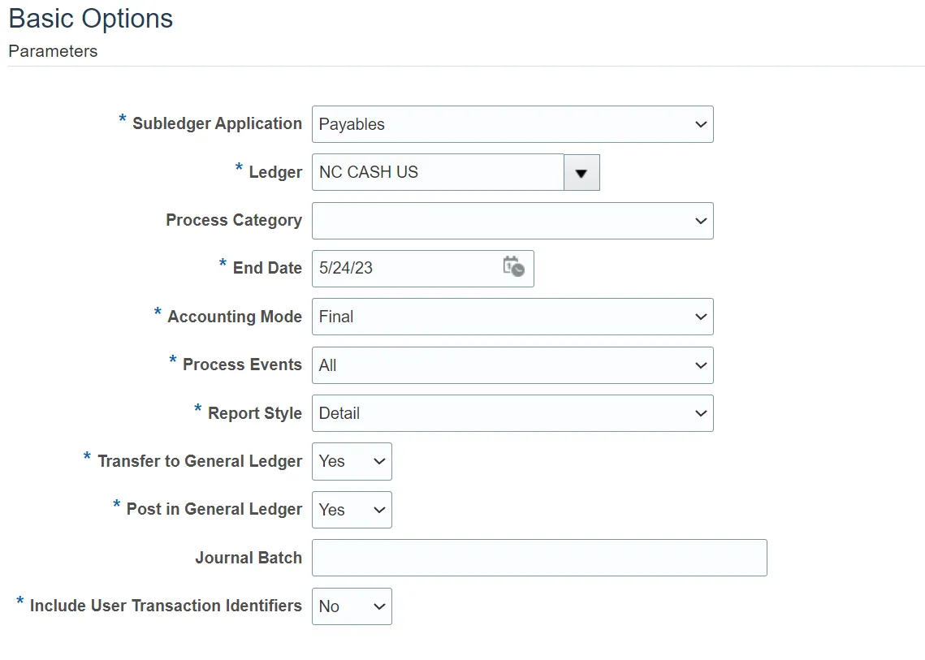Viewport: 925px width, 660px height.
Task: Click the Accounting Mode field label
Action: tap(235, 317)
